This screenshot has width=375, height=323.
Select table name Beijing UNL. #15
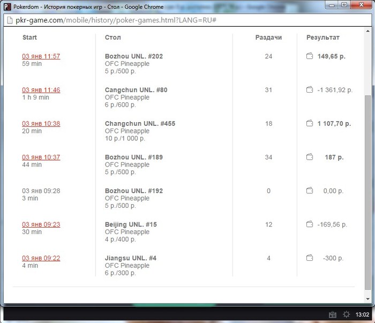pos(131,224)
